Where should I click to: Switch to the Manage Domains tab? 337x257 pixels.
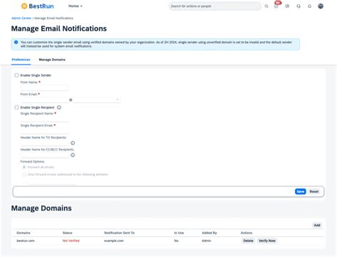52,60
